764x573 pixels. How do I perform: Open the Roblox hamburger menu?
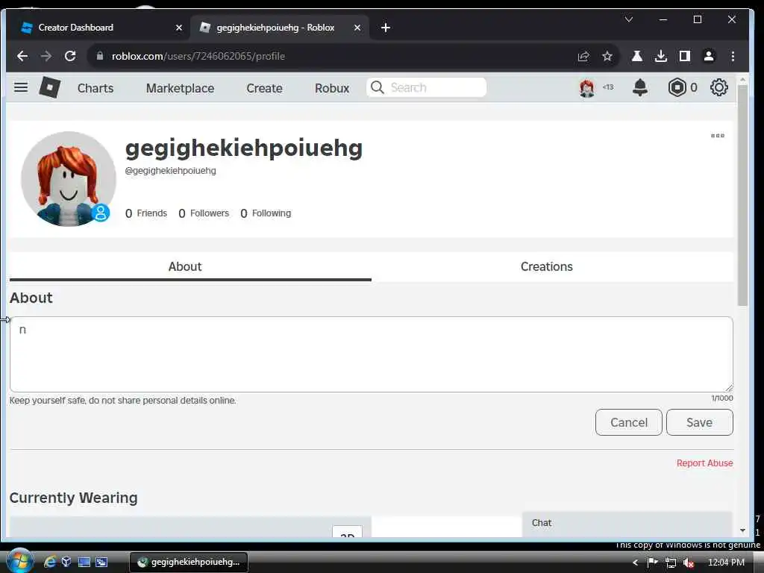tap(20, 87)
